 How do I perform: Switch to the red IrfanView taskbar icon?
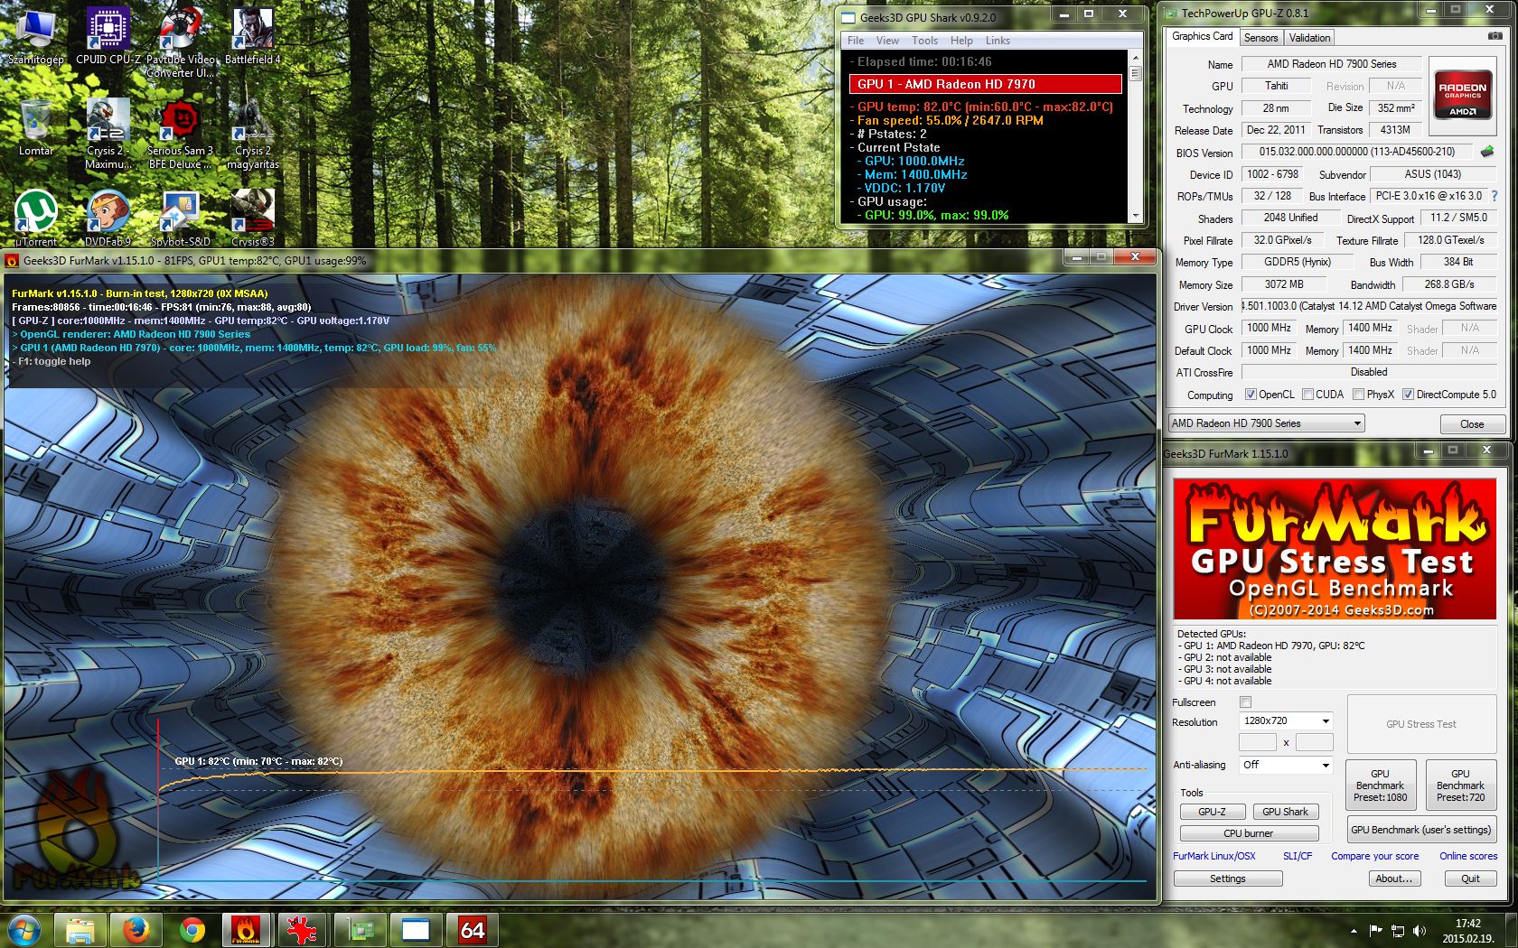click(x=303, y=929)
